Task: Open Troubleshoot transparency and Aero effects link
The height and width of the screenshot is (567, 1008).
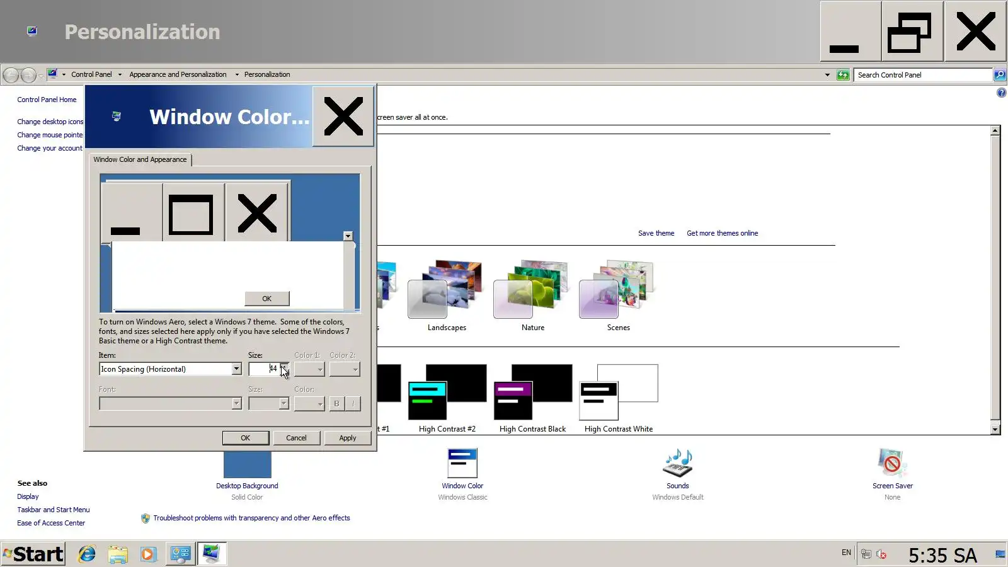Action: pyautogui.click(x=251, y=518)
